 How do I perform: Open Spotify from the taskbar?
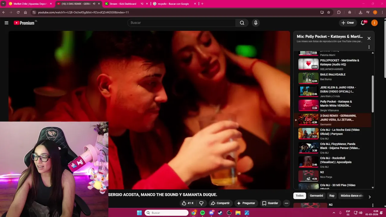[202, 213]
